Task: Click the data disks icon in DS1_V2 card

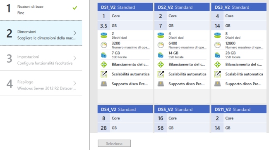Action: (104, 35)
